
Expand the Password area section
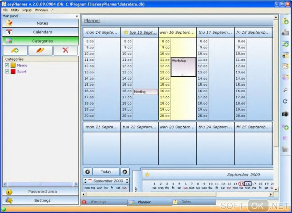point(40,192)
